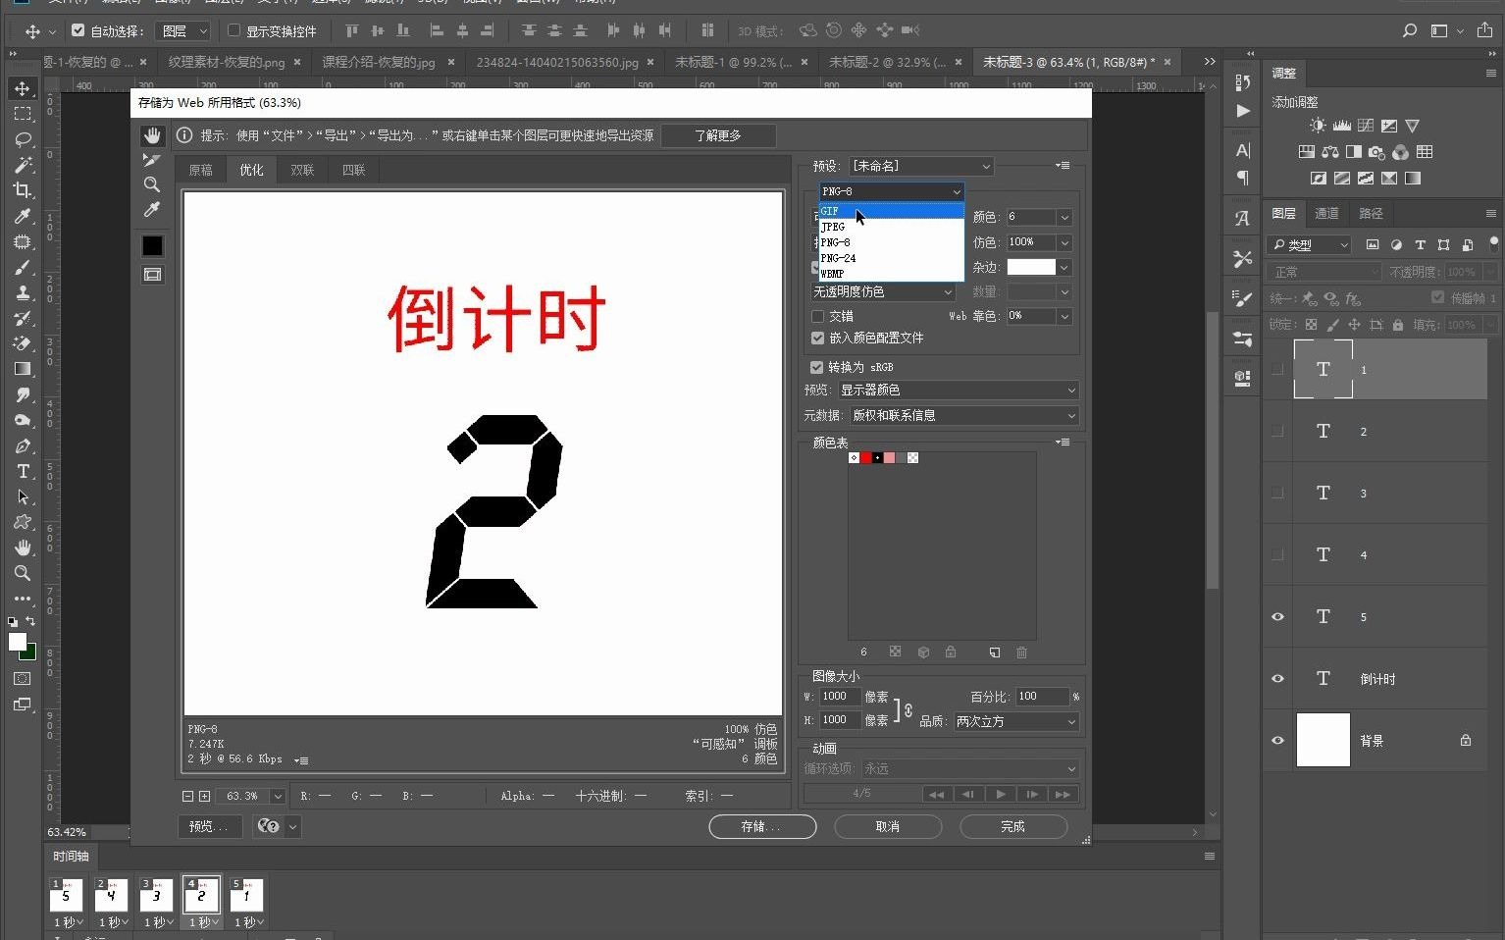Click the 了解更多 learn more button
1505x940 pixels.
(718, 135)
